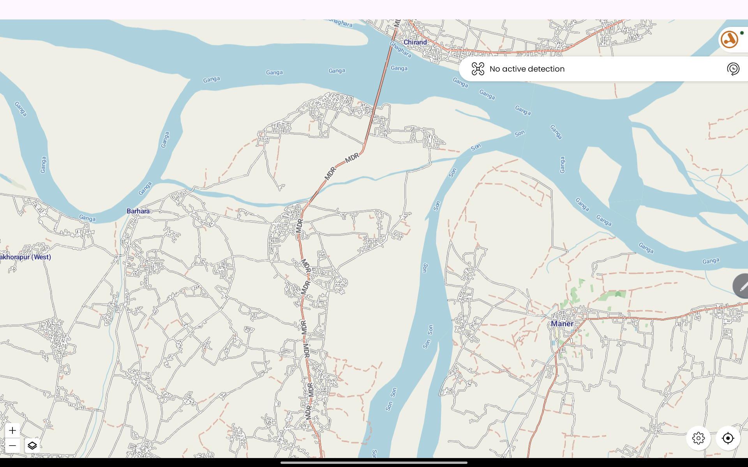Tap the bottom navigation handle bar
This screenshot has width=748, height=467.
[374, 463]
